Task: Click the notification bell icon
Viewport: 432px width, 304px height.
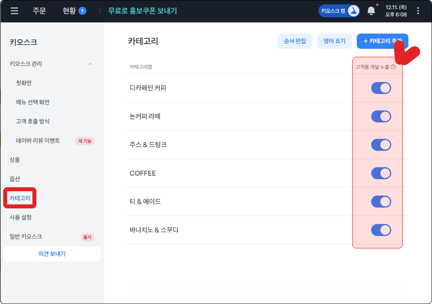Action: (371, 11)
